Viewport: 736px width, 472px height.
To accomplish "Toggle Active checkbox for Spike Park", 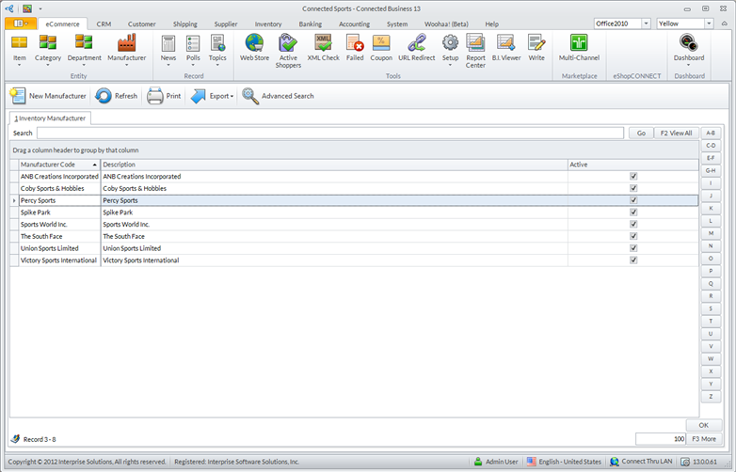I will tap(633, 212).
